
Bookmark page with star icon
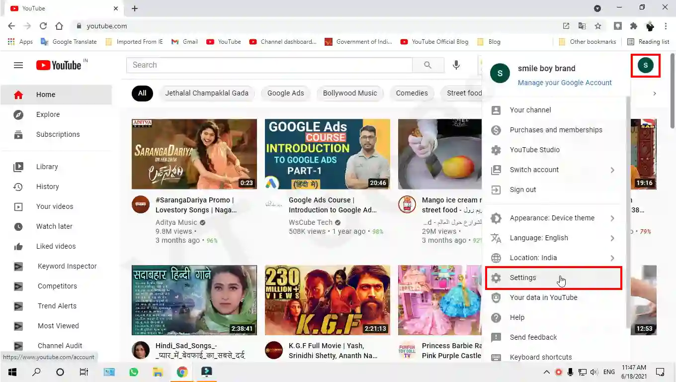tap(598, 26)
